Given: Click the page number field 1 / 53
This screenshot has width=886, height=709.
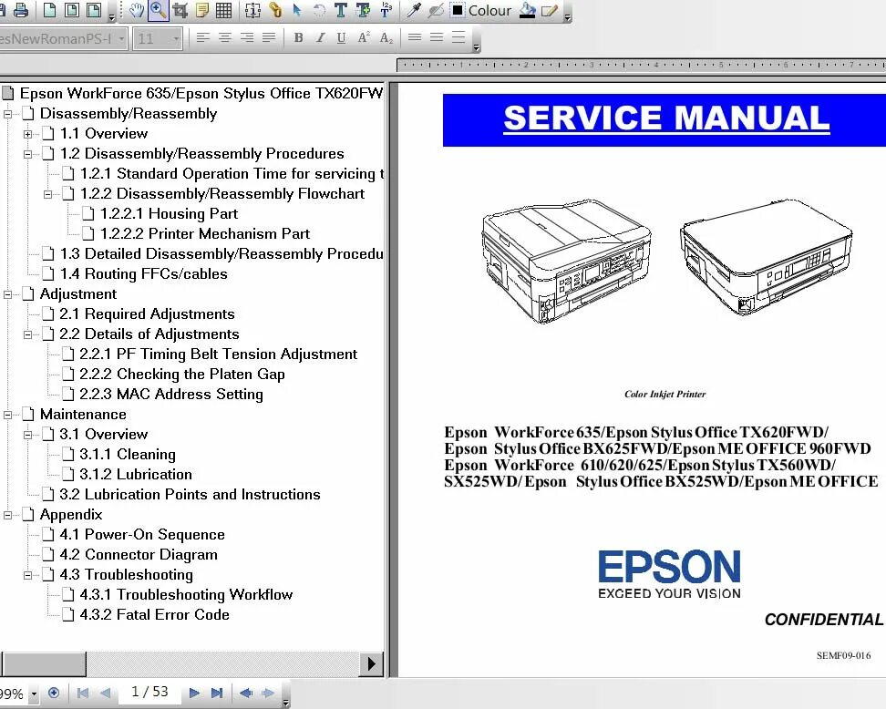Looking at the screenshot, I should 149,692.
